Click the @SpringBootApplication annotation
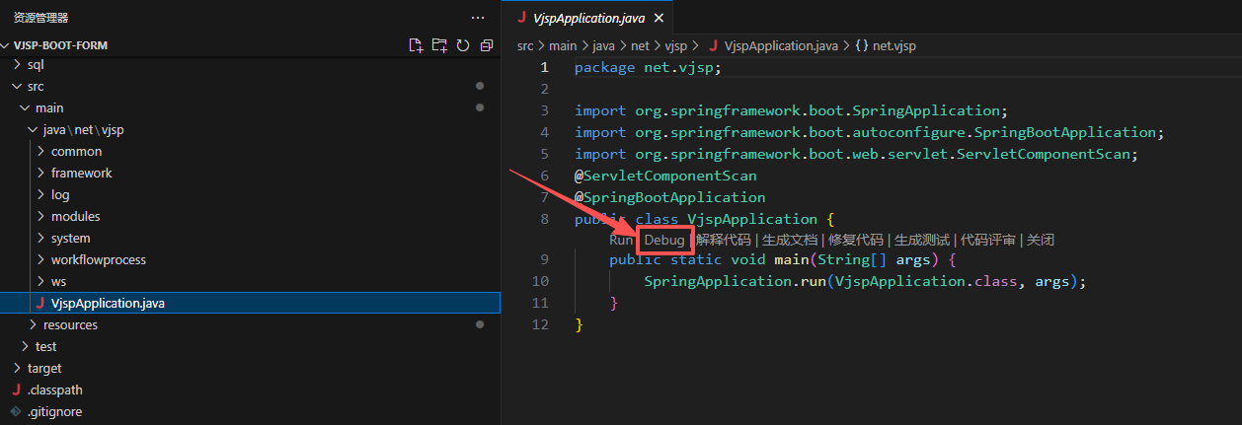The width and height of the screenshot is (1242, 425). tap(669, 197)
